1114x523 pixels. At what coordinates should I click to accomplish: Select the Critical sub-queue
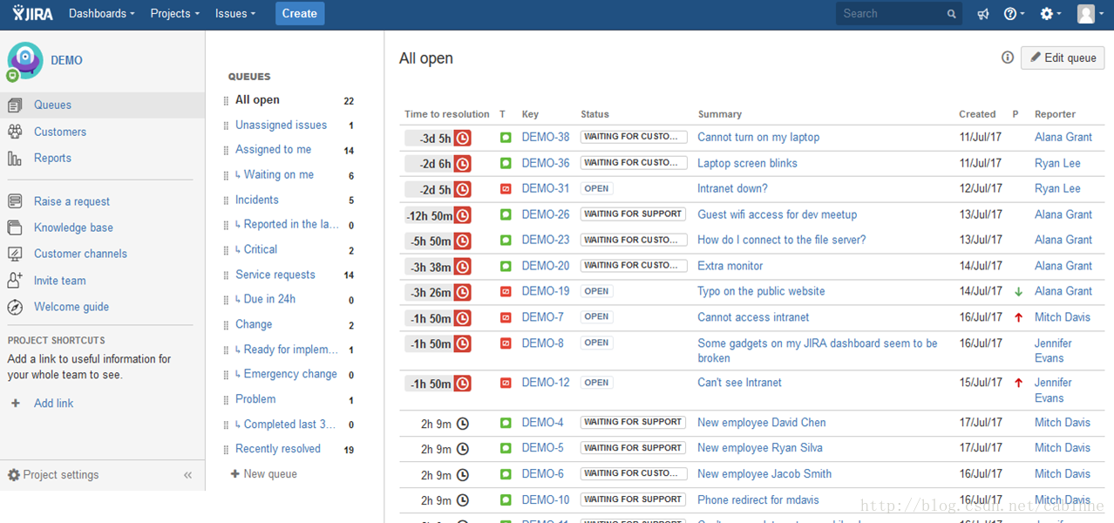coord(261,249)
